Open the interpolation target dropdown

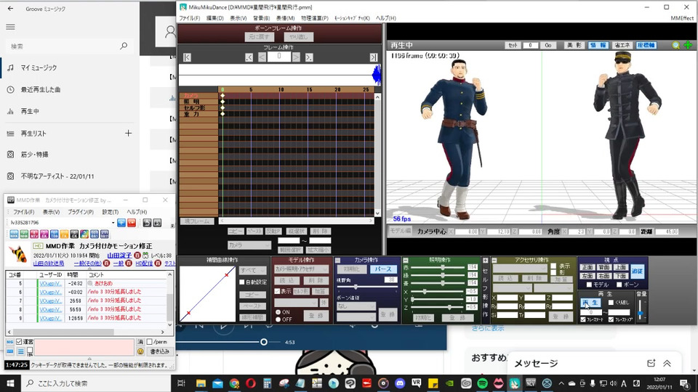(253, 270)
